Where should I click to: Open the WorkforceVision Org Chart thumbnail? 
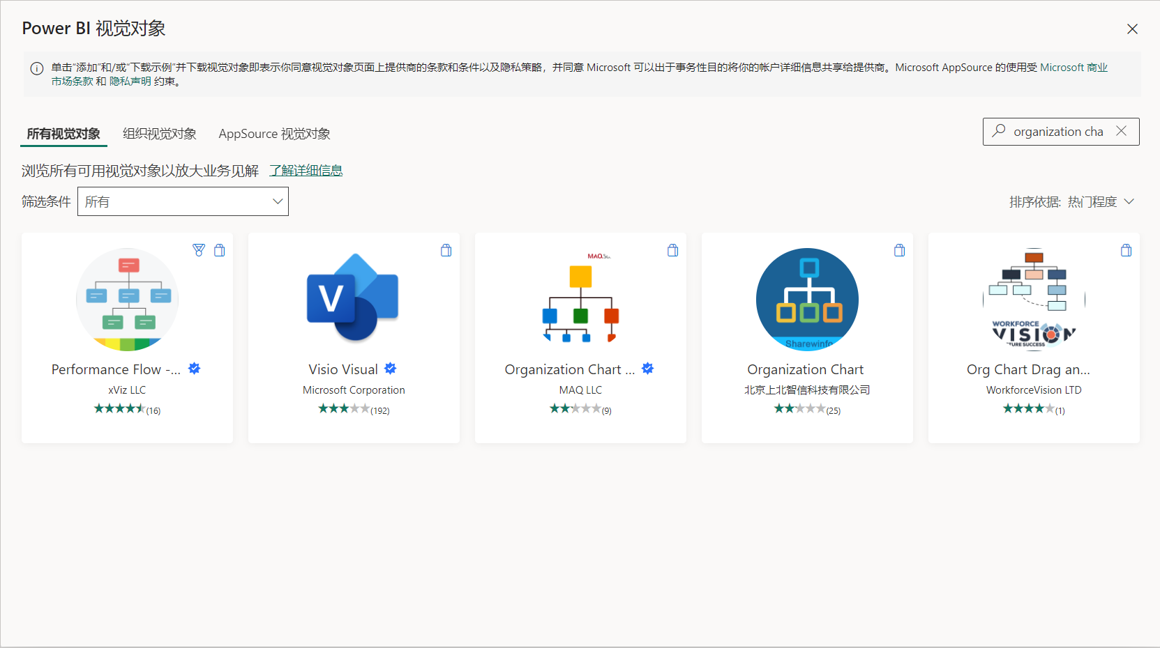(1034, 300)
